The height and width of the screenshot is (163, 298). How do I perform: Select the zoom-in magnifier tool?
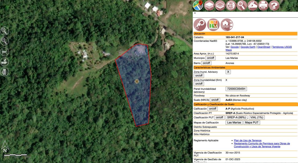[4, 30]
